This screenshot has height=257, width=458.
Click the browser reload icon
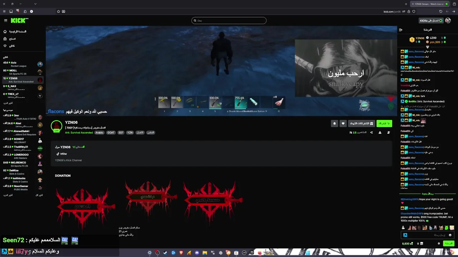pos(441,11)
